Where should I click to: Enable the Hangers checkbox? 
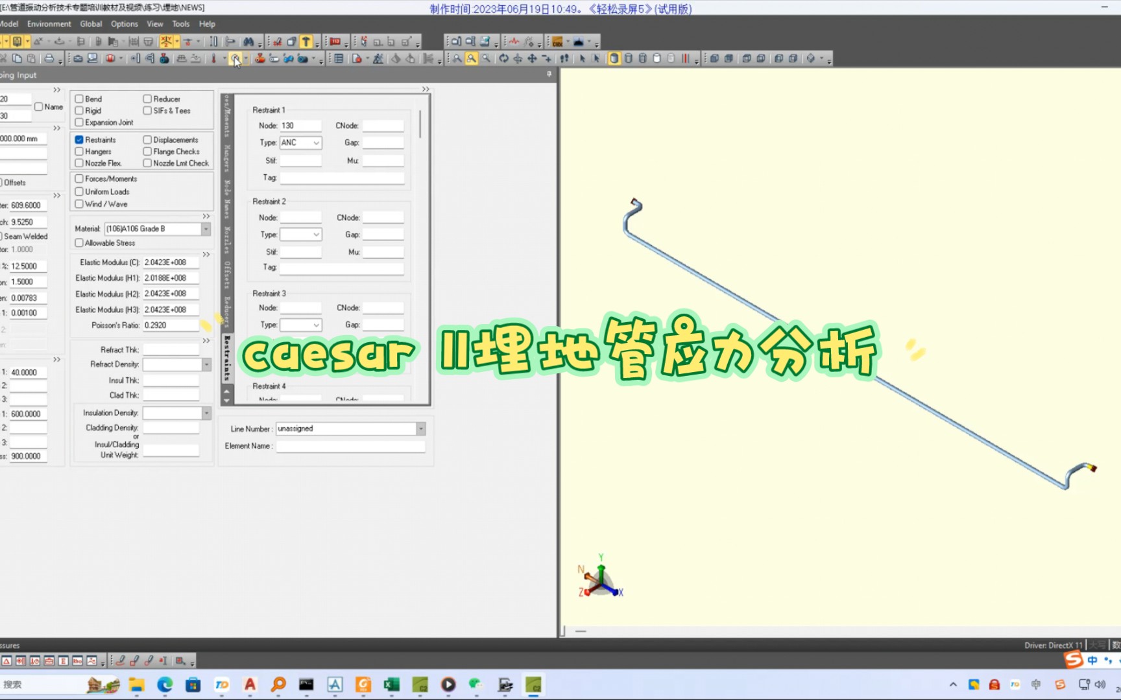point(79,152)
